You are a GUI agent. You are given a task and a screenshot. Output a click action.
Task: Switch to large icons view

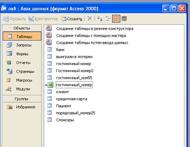click(100, 19)
